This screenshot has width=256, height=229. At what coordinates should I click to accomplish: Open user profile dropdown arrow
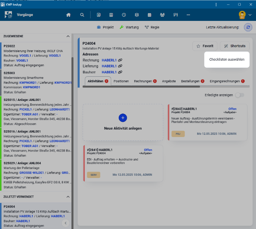tap(250, 15)
